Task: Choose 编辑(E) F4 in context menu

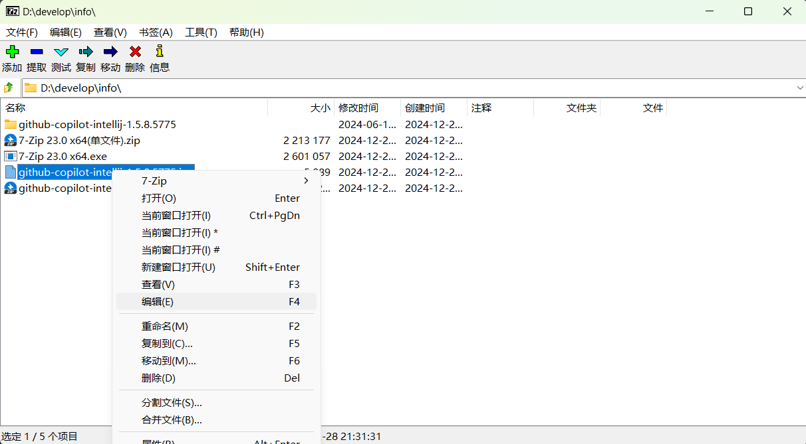Action: click(216, 301)
